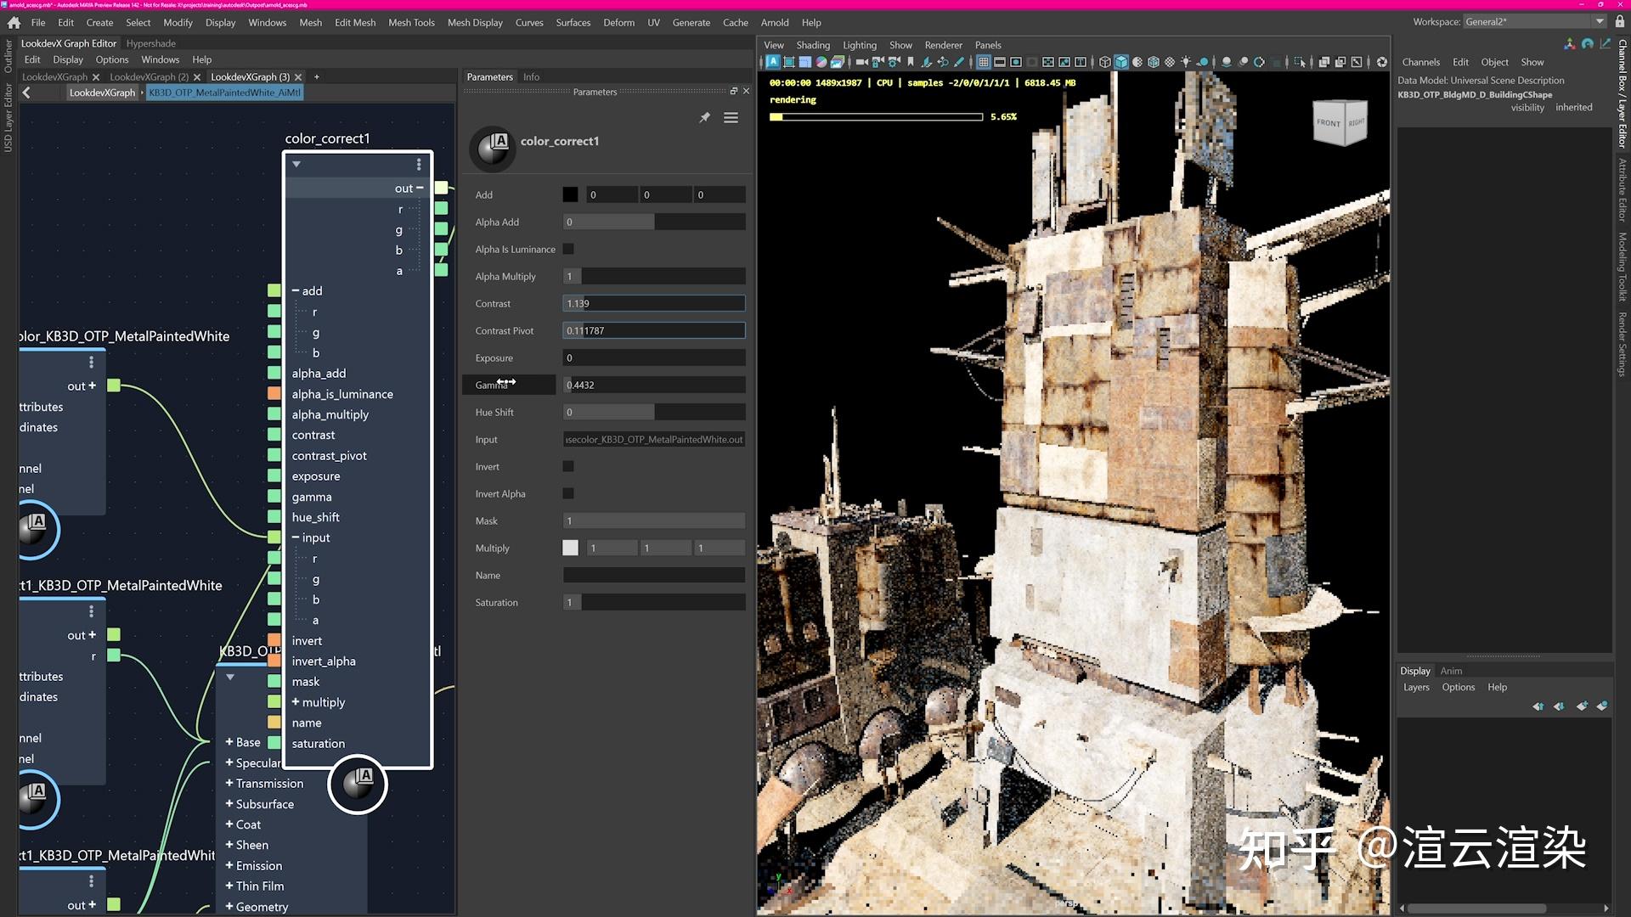This screenshot has width=1631, height=917.
Task: Click the Shading menu in viewport
Action: (x=812, y=45)
